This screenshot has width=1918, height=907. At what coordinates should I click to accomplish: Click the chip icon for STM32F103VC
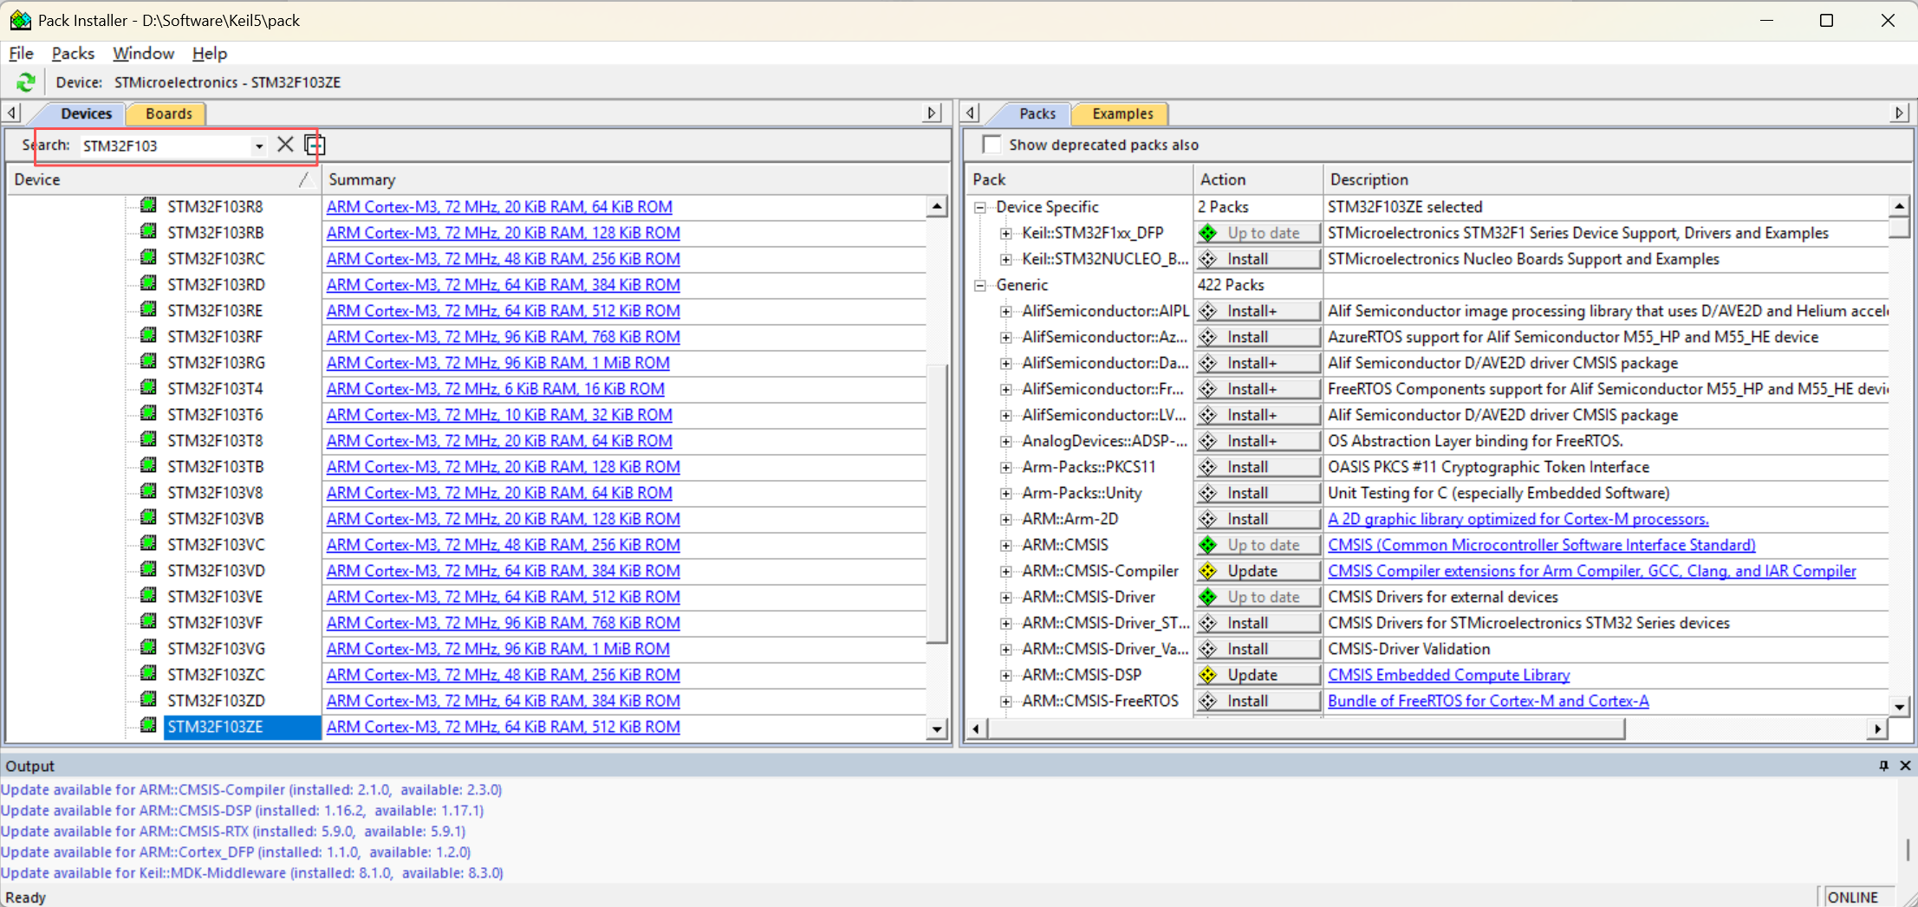click(x=149, y=543)
